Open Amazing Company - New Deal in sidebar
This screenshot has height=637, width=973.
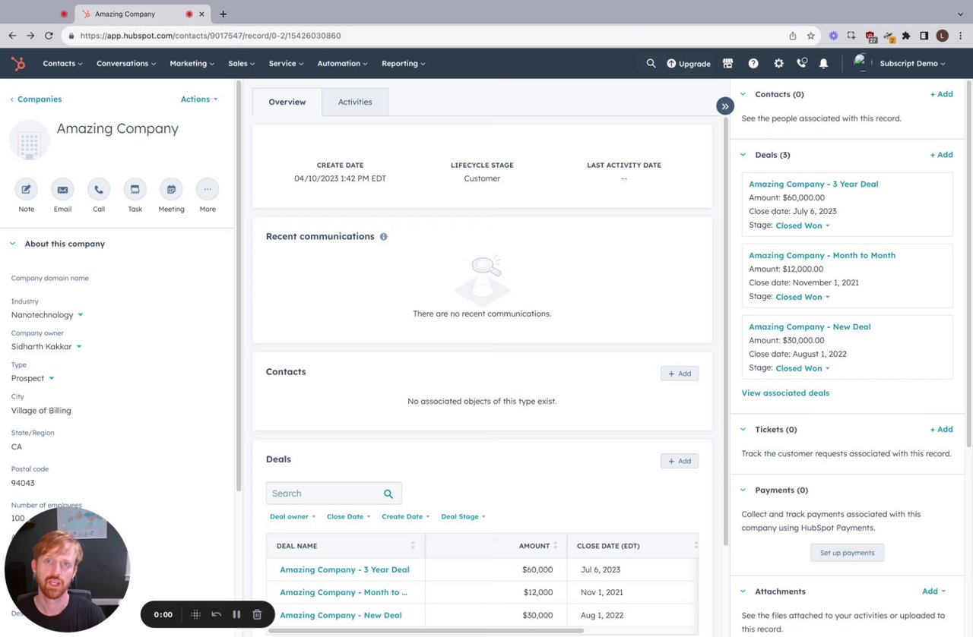810,327
